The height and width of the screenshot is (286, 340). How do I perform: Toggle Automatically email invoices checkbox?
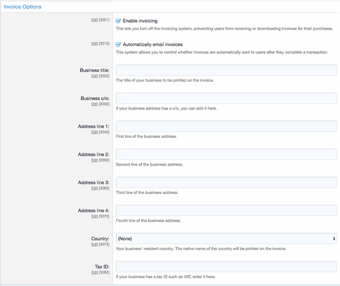pyautogui.click(x=118, y=44)
